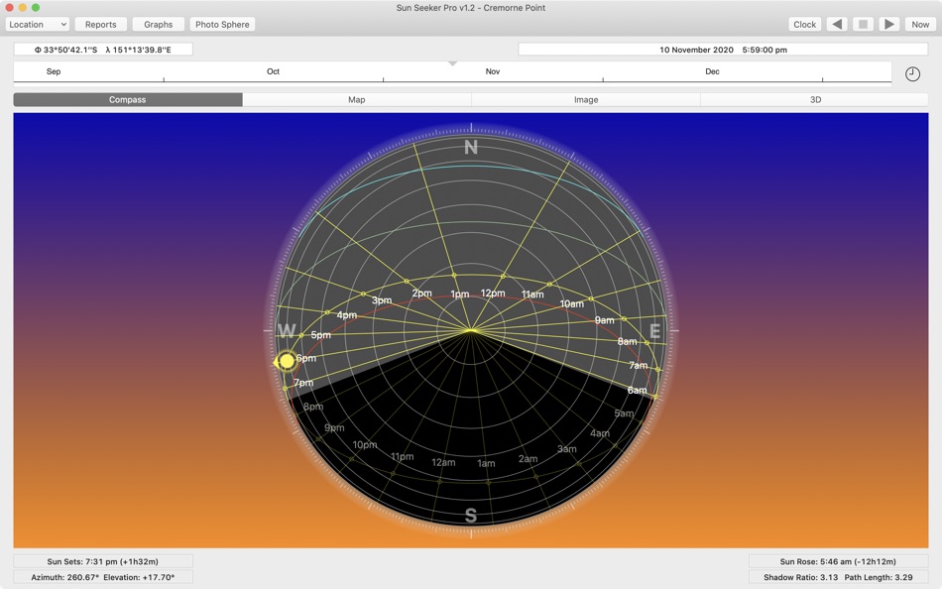Toggle Clock mode on
This screenshot has width=942, height=589.
[x=803, y=24]
